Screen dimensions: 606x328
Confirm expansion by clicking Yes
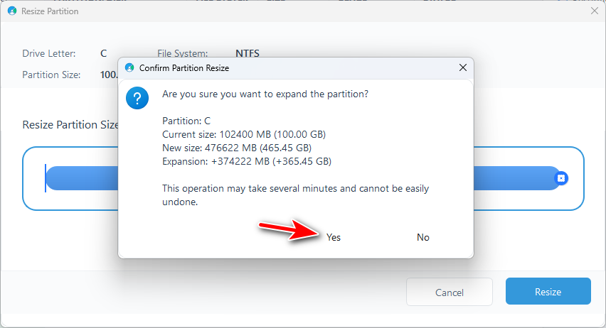333,237
